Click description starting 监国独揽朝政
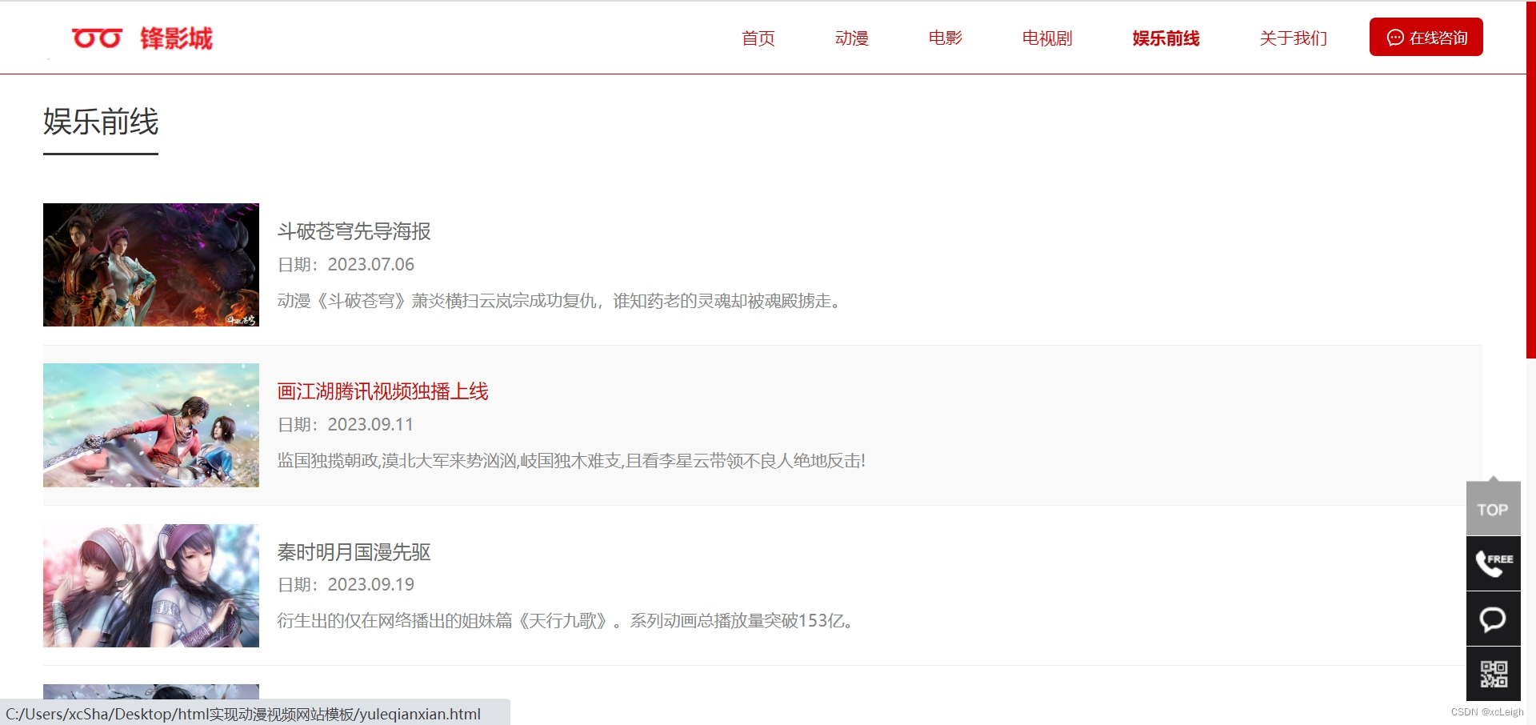The height and width of the screenshot is (725, 1536). 571,461
